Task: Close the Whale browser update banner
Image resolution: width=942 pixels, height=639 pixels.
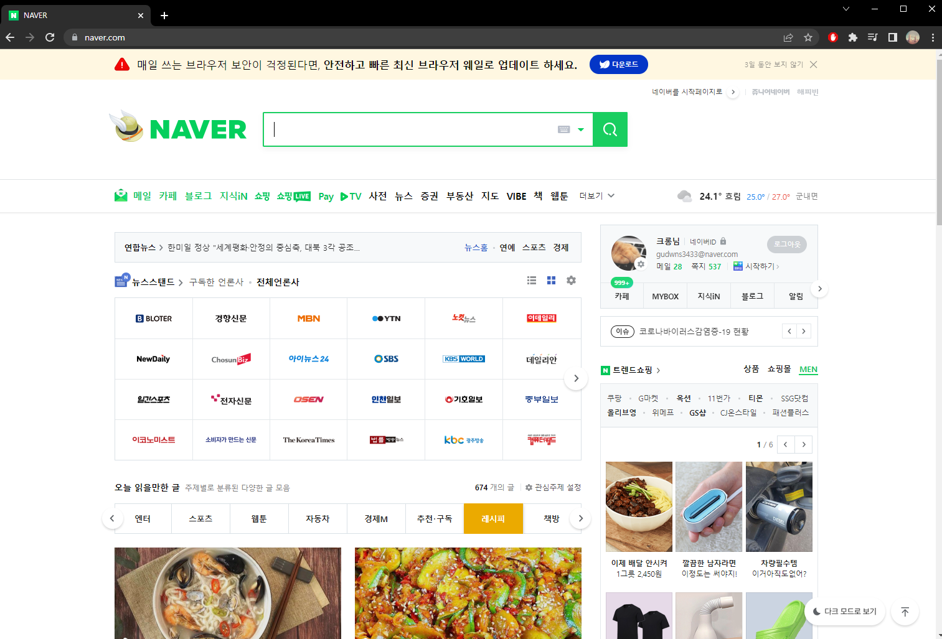Action: click(x=813, y=65)
